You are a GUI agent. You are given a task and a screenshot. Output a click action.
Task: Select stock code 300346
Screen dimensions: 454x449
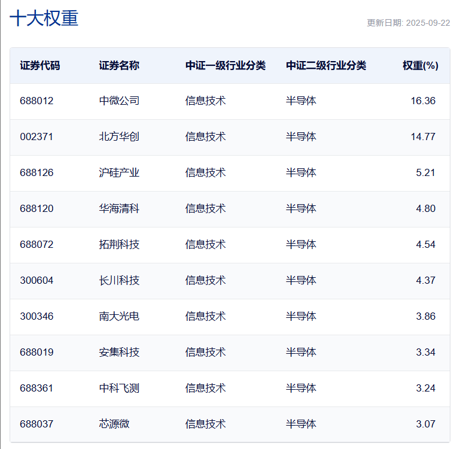coord(36,317)
